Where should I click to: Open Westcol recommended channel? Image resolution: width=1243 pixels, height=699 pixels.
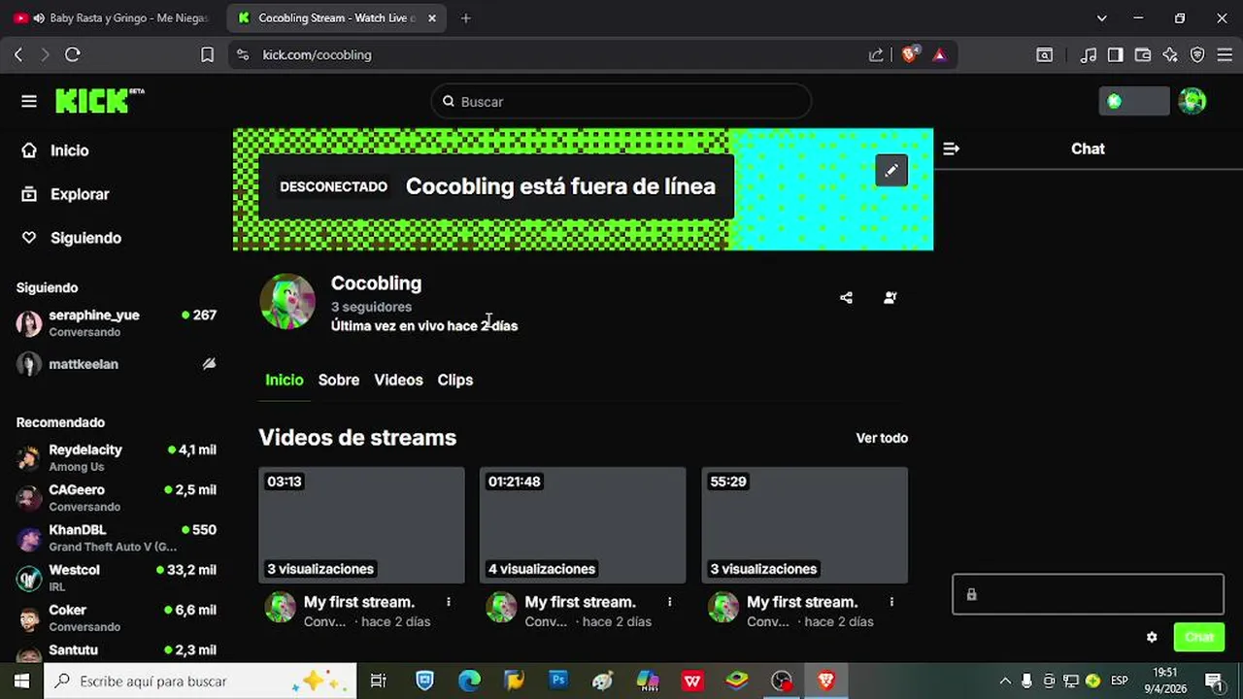click(117, 578)
